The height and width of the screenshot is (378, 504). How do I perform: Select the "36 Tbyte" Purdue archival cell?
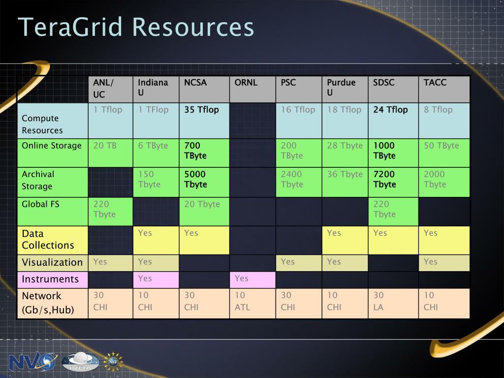[x=345, y=182]
